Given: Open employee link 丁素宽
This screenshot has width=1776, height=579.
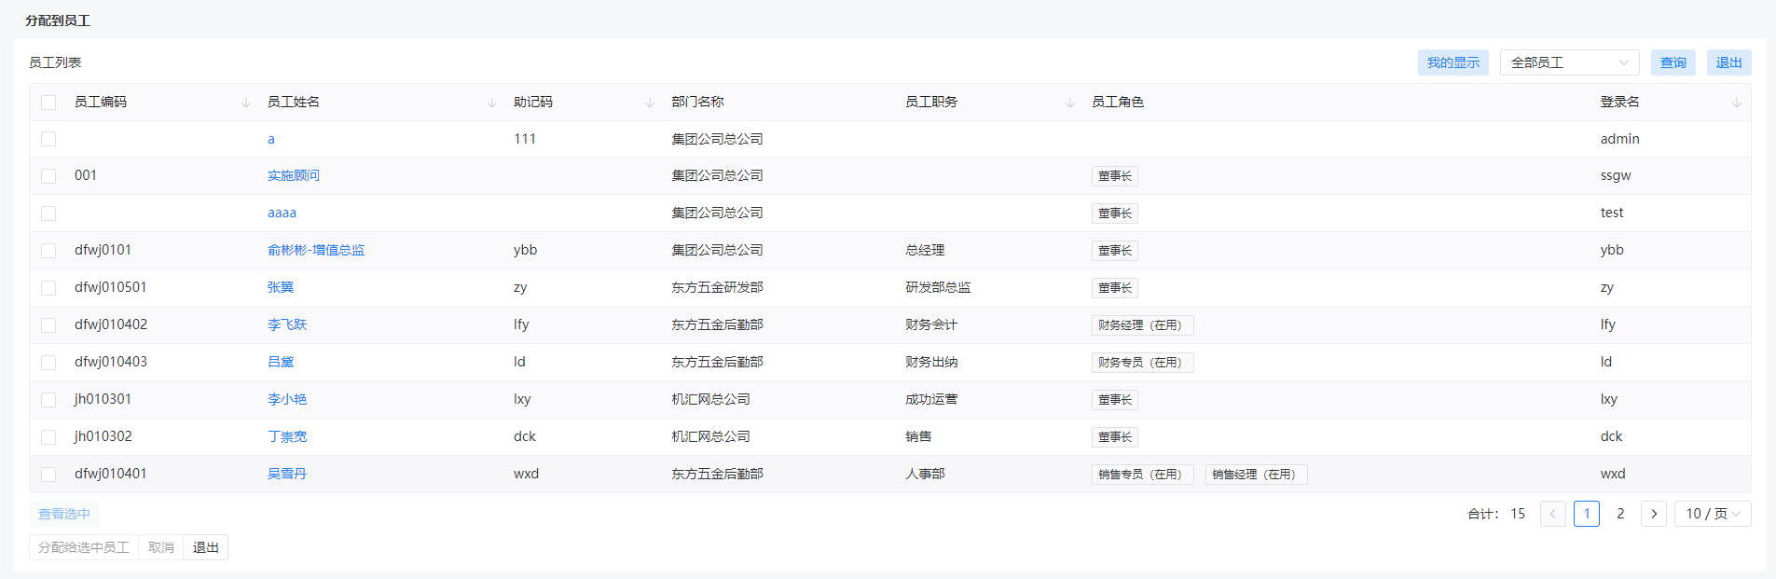Looking at the screenshot, I should click(x=287, y=436).
